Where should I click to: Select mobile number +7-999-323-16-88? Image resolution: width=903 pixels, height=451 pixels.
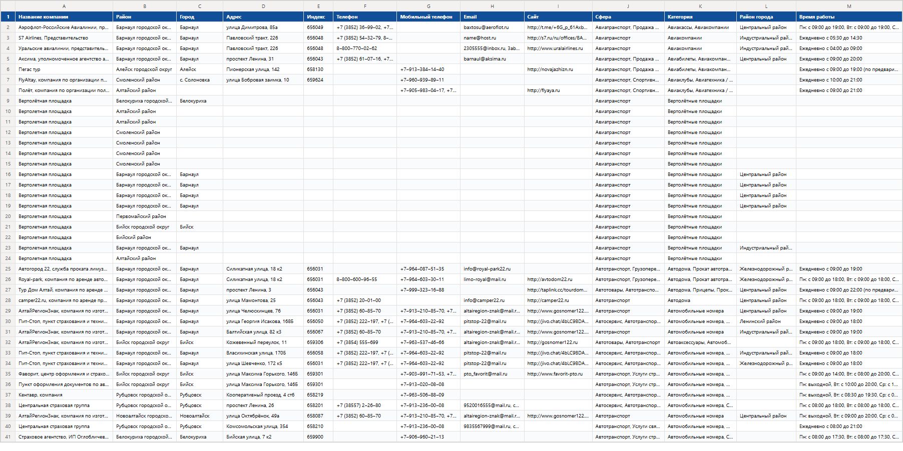pos(428,290)
